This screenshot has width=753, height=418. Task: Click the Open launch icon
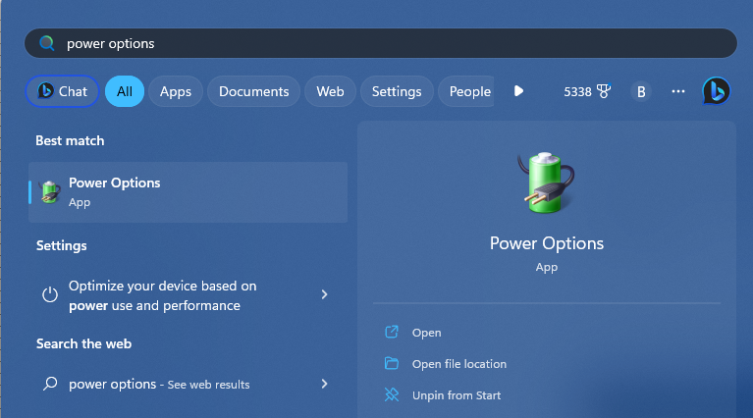click(x=392, y=332)
